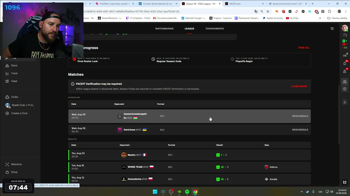Open the Spotify taskbar icon

click(x=187, y=192)
